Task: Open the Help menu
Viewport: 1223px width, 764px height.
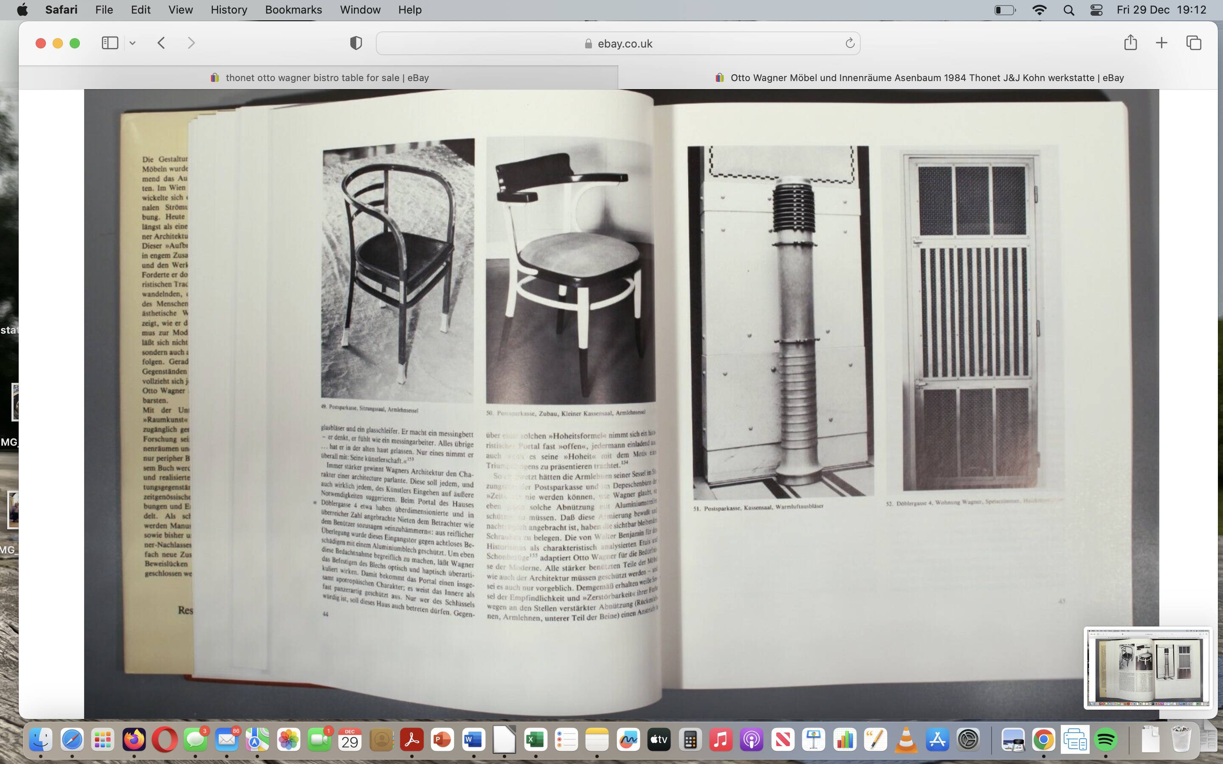Action: pos(410,10)
